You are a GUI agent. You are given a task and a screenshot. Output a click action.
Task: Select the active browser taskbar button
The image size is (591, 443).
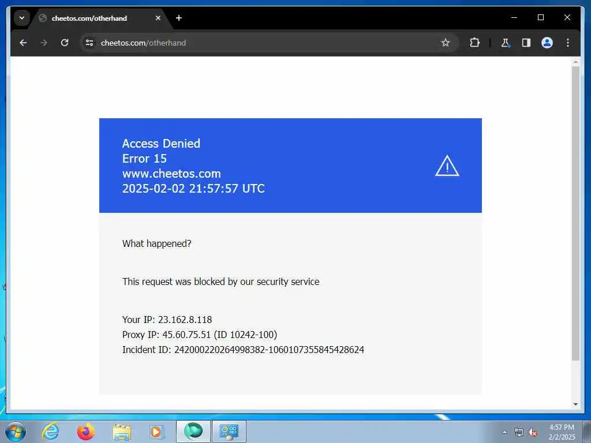193,431
